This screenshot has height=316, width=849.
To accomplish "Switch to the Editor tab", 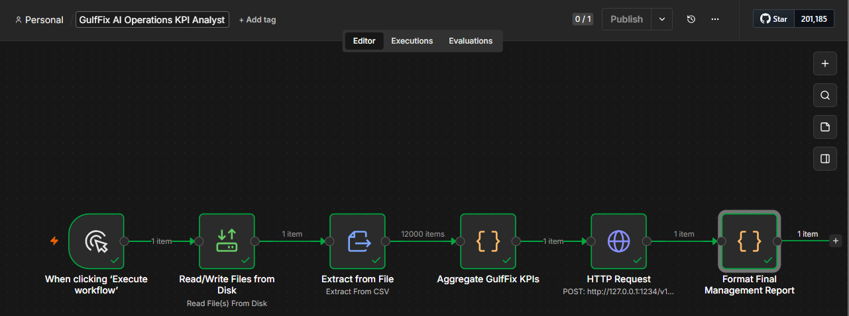I will pyautogui.click(x=364, y=41).
